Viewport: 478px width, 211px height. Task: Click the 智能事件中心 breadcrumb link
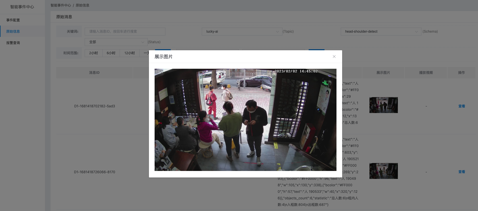pyautogui.click(x=61, y=5)
